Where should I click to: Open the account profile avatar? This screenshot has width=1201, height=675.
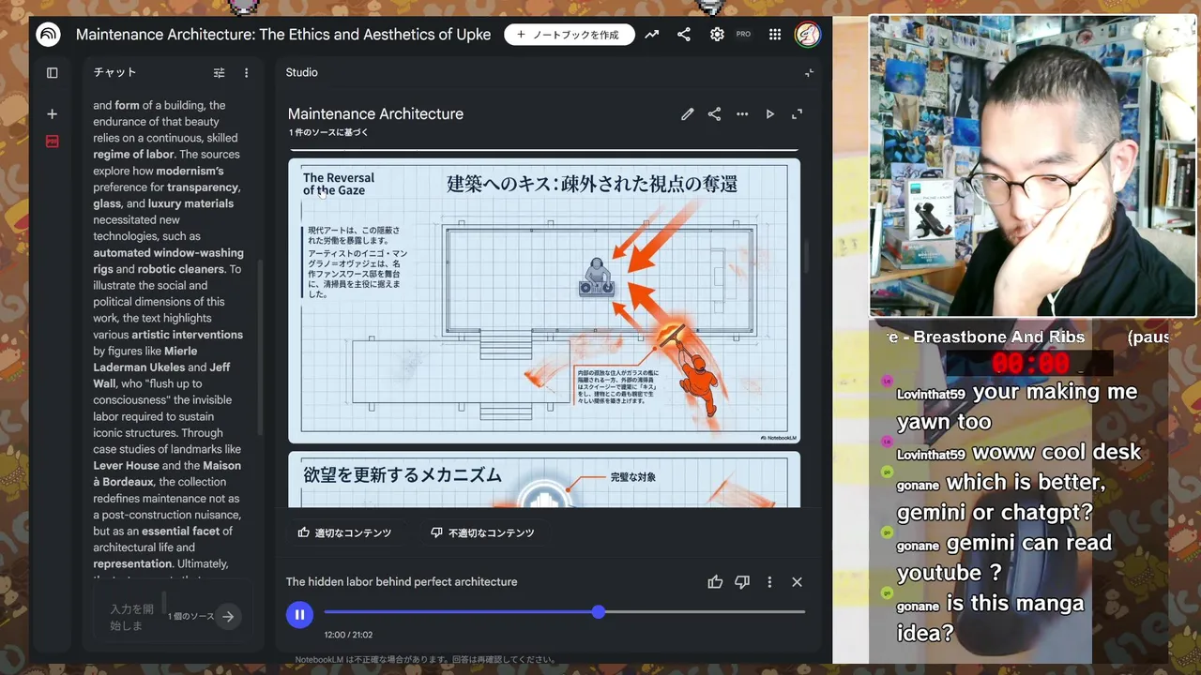808,35
